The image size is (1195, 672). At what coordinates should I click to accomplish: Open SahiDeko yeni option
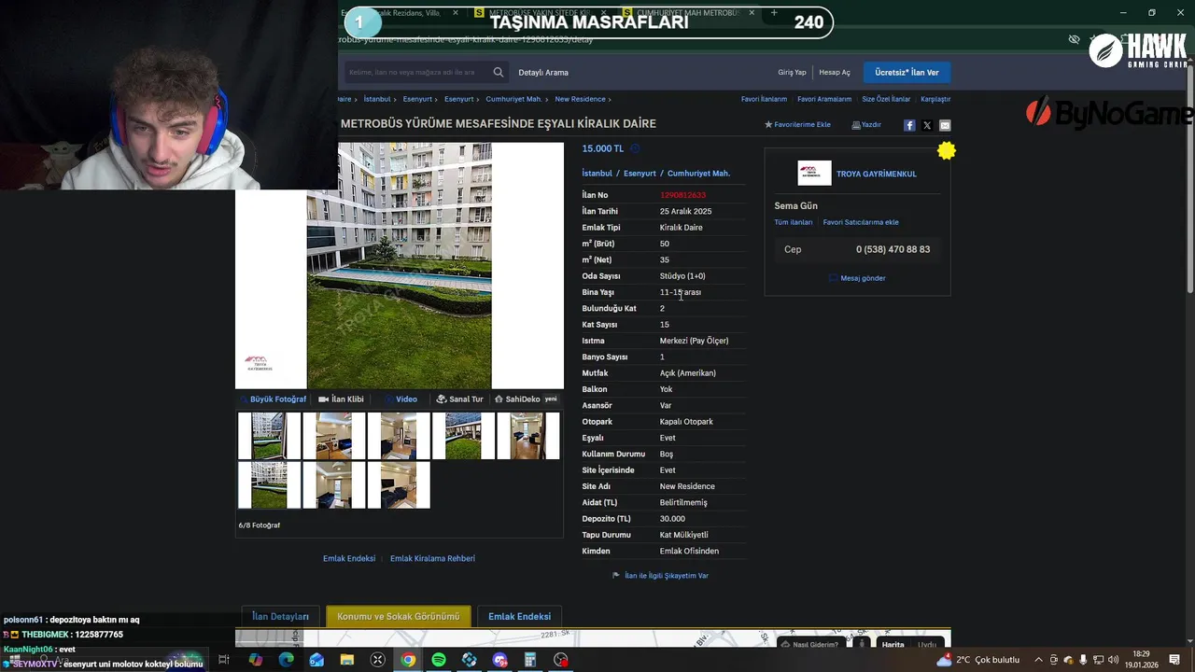click(526, 399)
